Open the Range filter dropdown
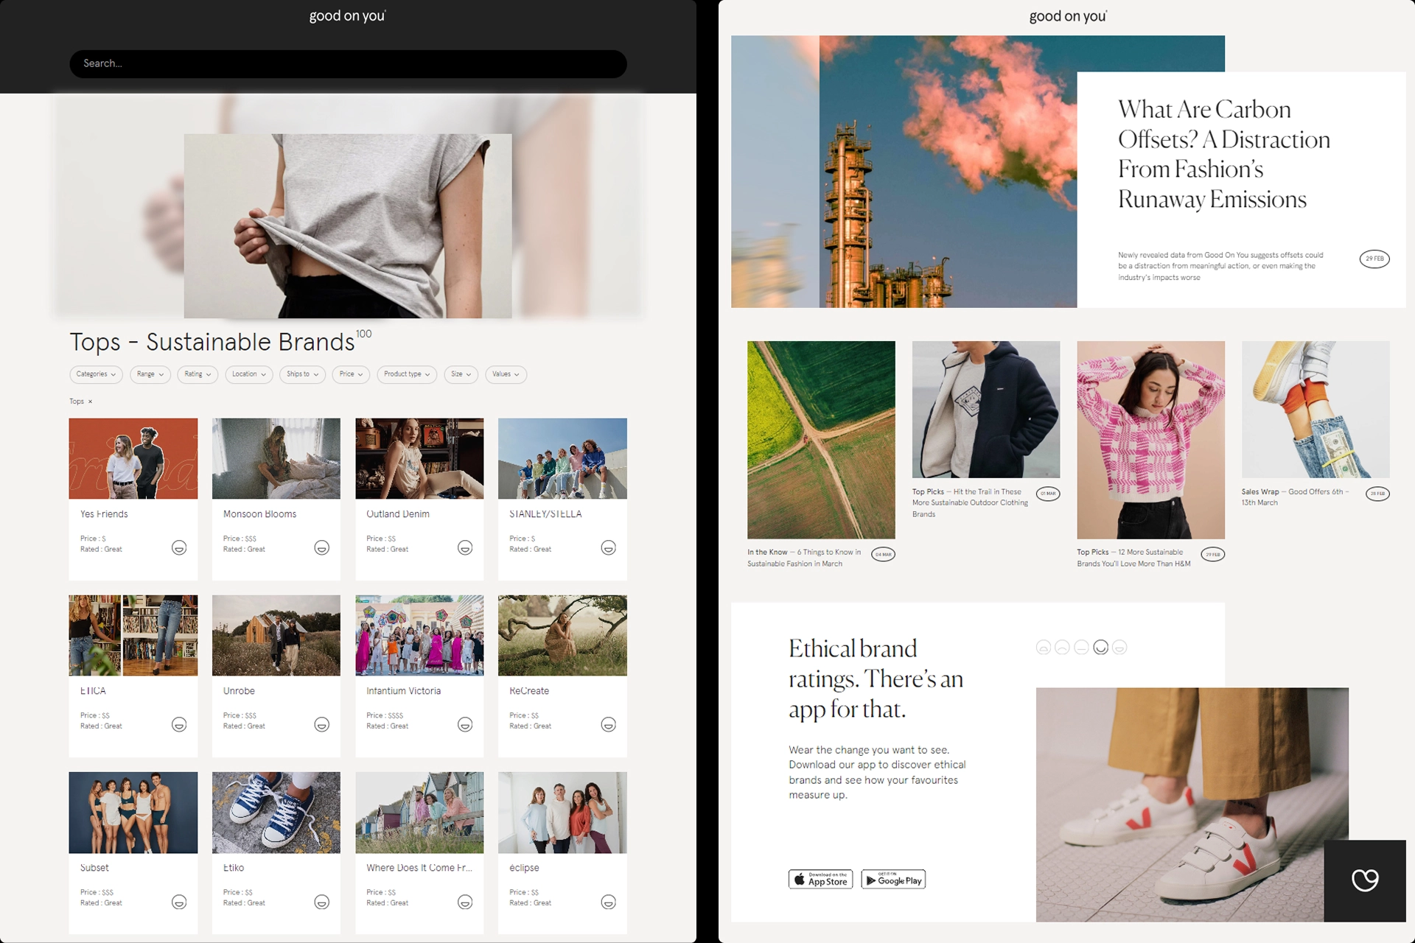This screenshot has height=943, width=1415. (x=150, y=374)
